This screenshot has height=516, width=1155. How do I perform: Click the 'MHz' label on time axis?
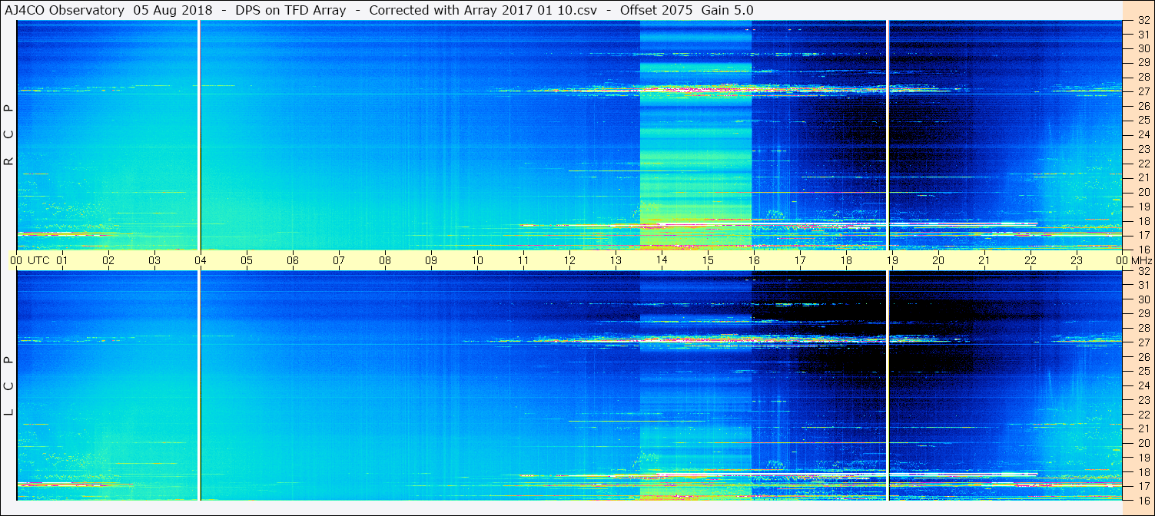pyautogui.click(x=1140, y=260)
